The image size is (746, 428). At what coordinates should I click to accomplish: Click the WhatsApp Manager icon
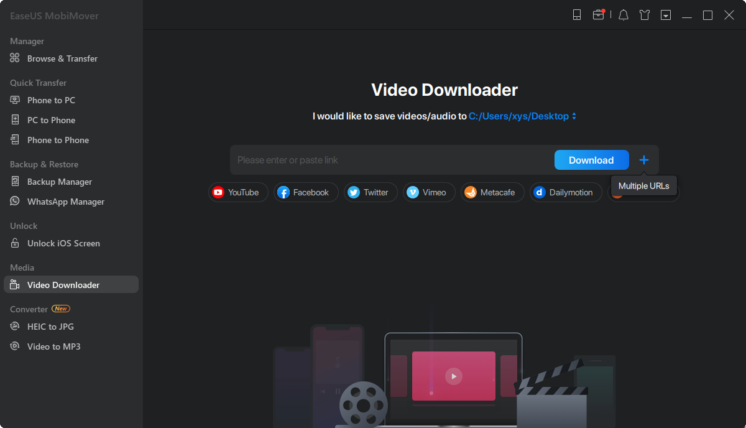pyautogui.click(x=15, y=202)
